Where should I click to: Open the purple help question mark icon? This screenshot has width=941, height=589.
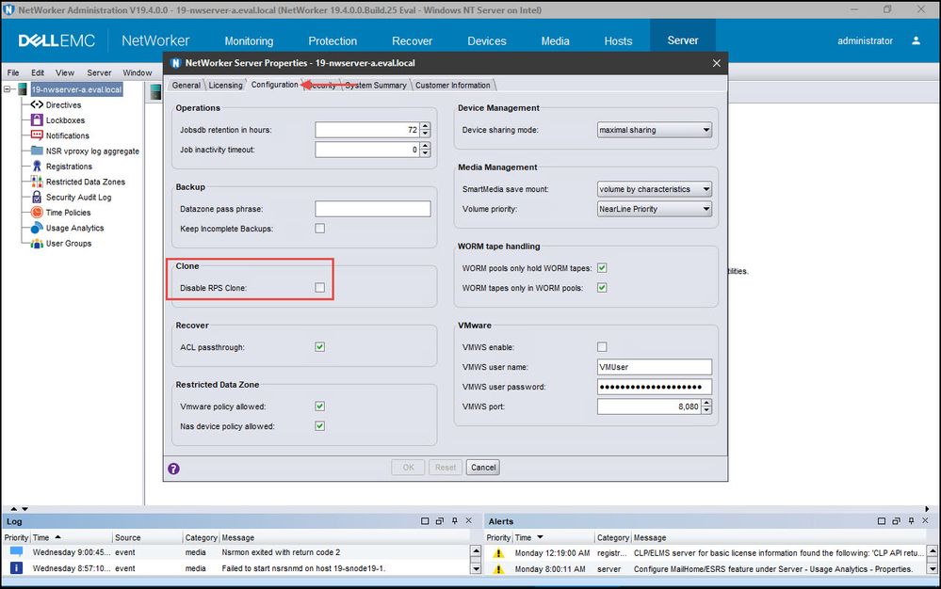coord(173,469)
